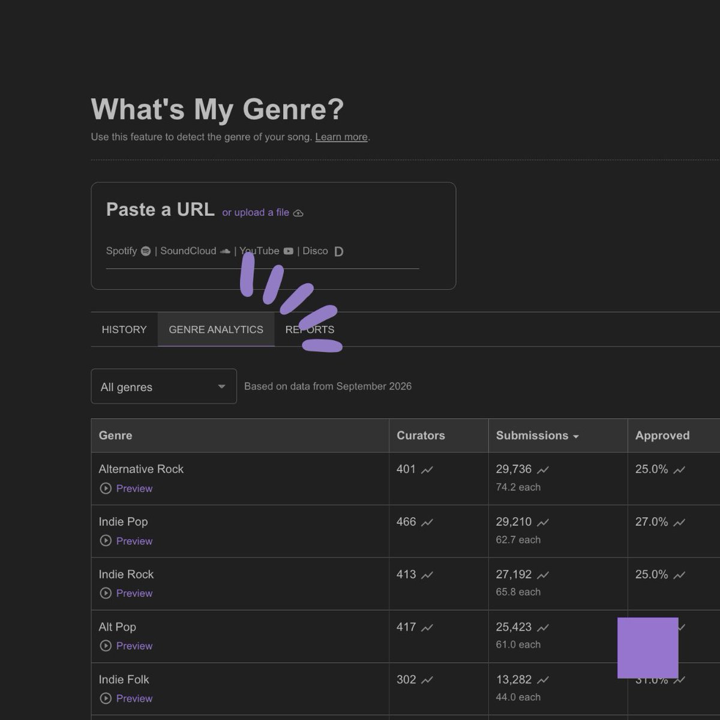The image size is (720, 720).
Task: View trend icon beside 13,282 submissions
Action: pos(543,680)
